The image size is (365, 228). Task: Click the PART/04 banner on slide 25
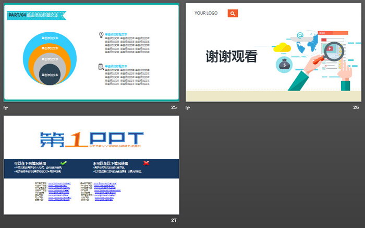[36, 15]
